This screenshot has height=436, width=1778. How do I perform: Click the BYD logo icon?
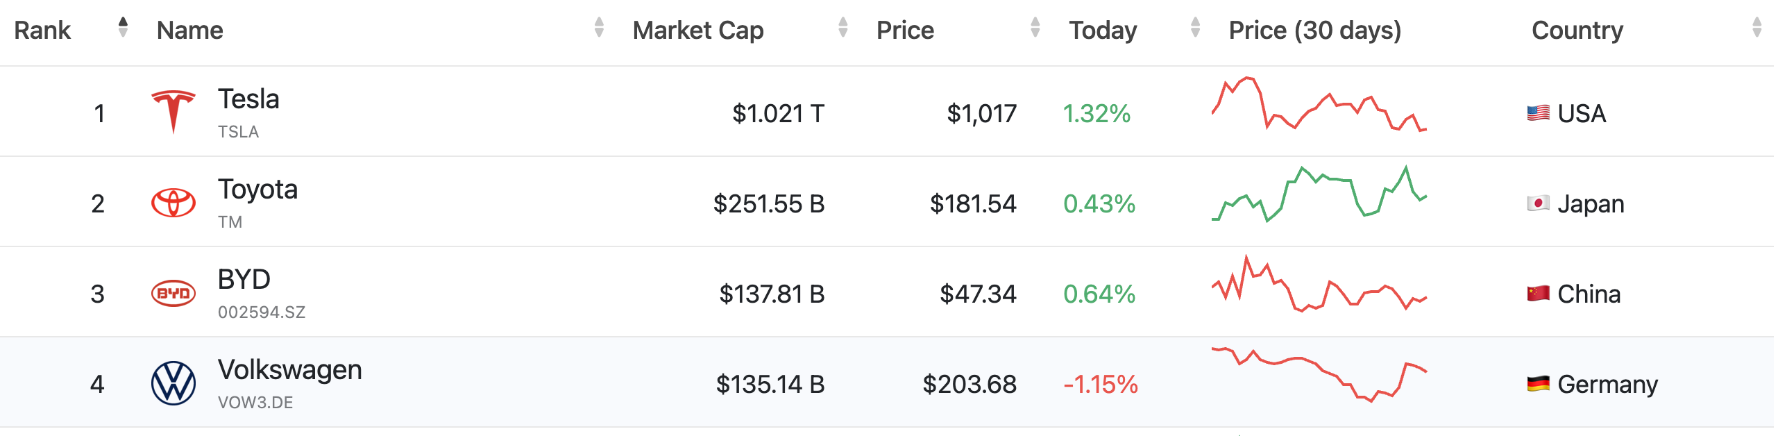click(x=173, y=293)
